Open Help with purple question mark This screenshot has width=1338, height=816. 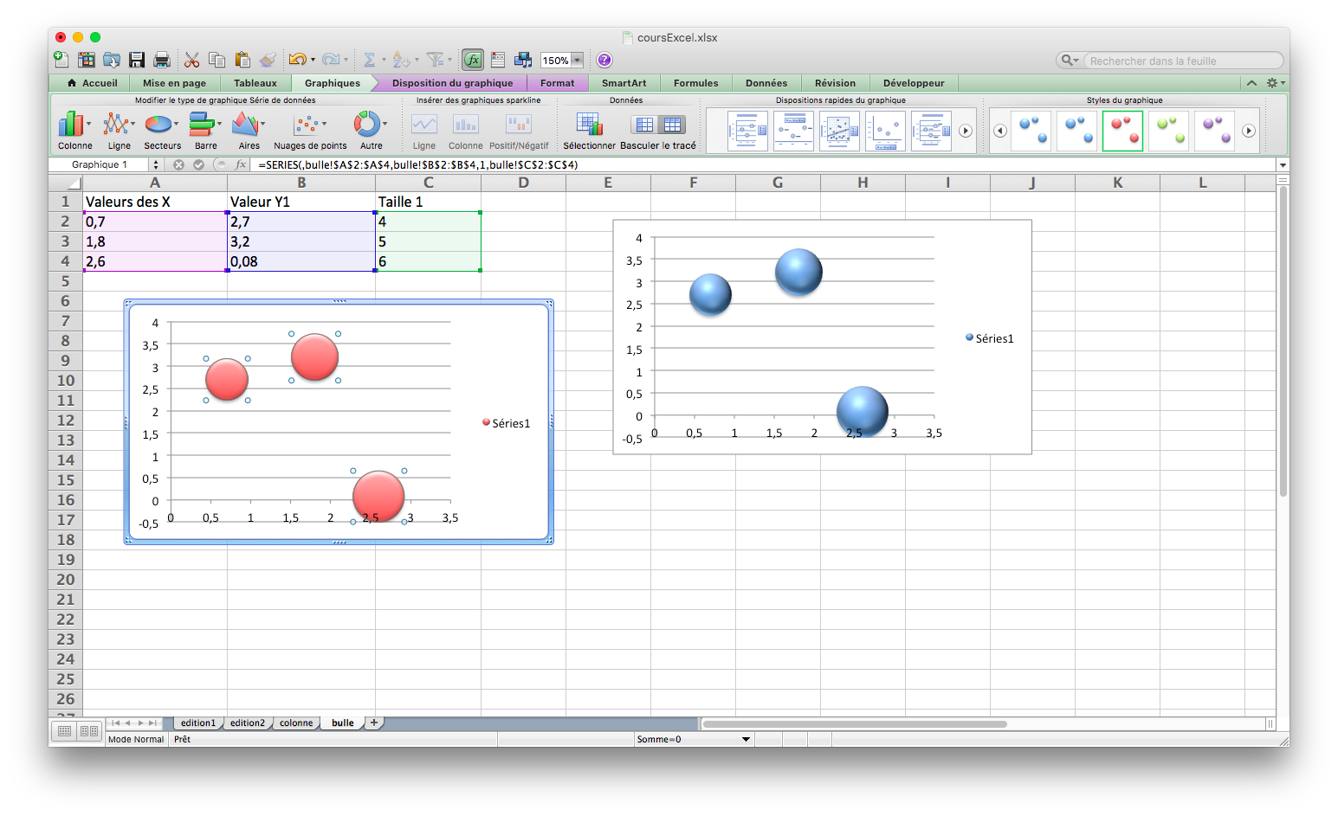pos(604,60)
